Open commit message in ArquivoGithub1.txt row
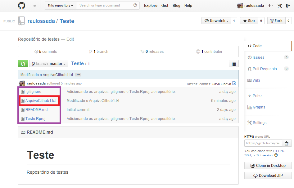The width and height of the screenshot is (294, 188). tap(93, 101)
